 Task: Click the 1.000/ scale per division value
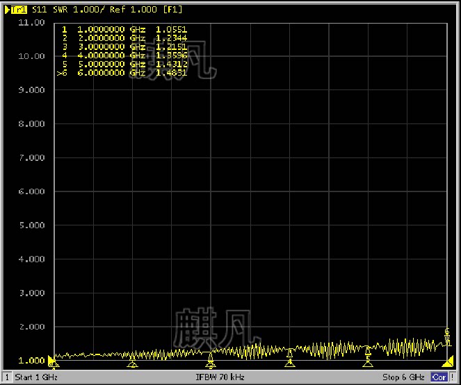pos(89,10)
